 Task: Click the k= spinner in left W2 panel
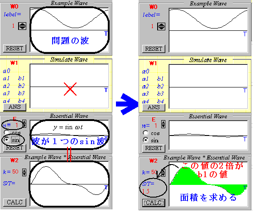[24, 173]
